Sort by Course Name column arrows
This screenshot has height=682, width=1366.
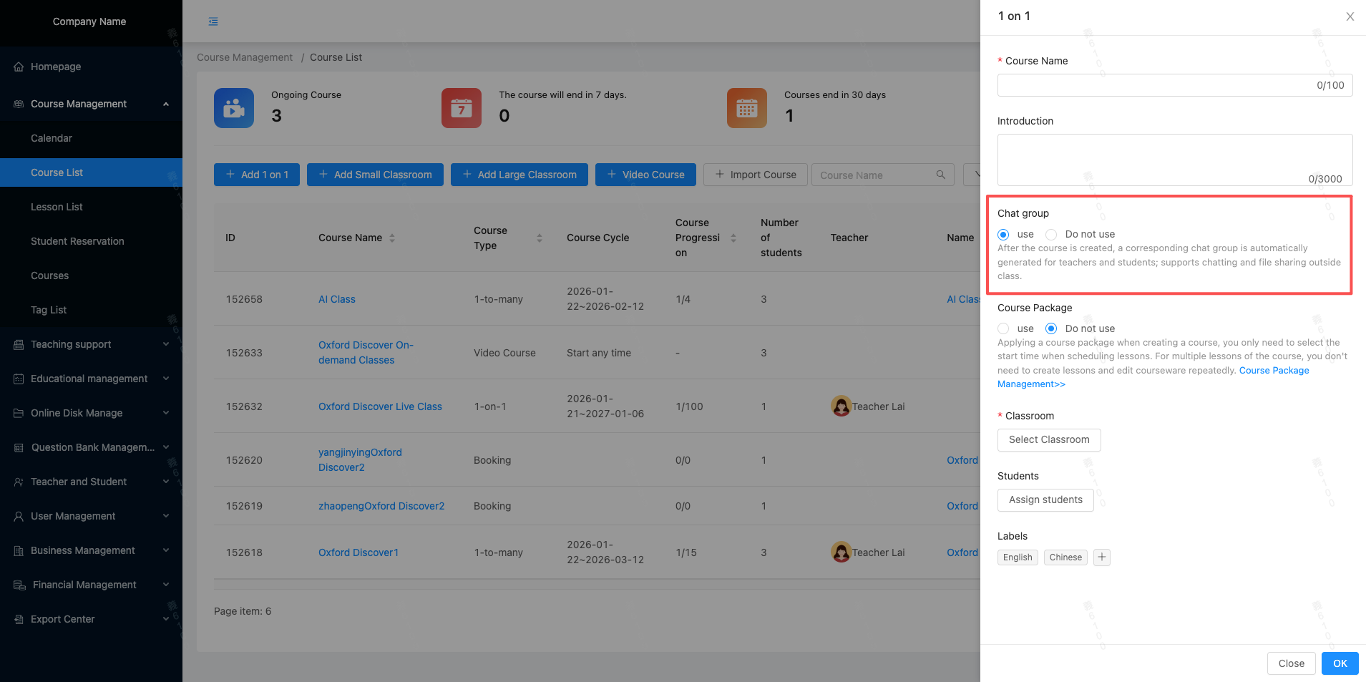tap(392, 238)
